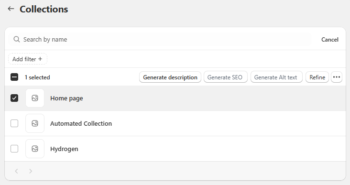
Task: Click Generate description button
Action: point(170,77)
